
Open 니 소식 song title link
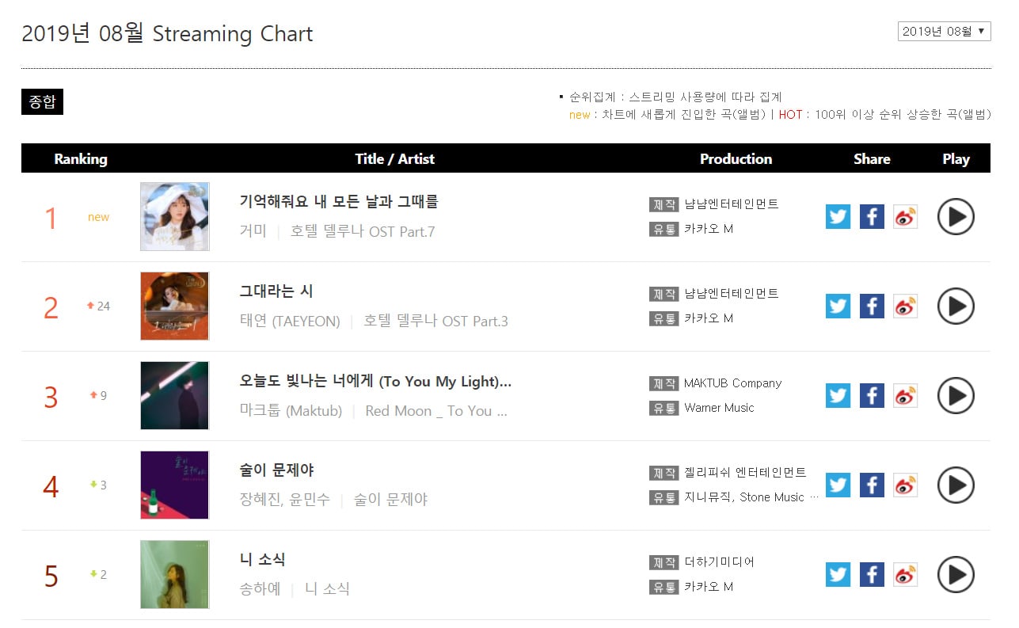pos(262,560)
